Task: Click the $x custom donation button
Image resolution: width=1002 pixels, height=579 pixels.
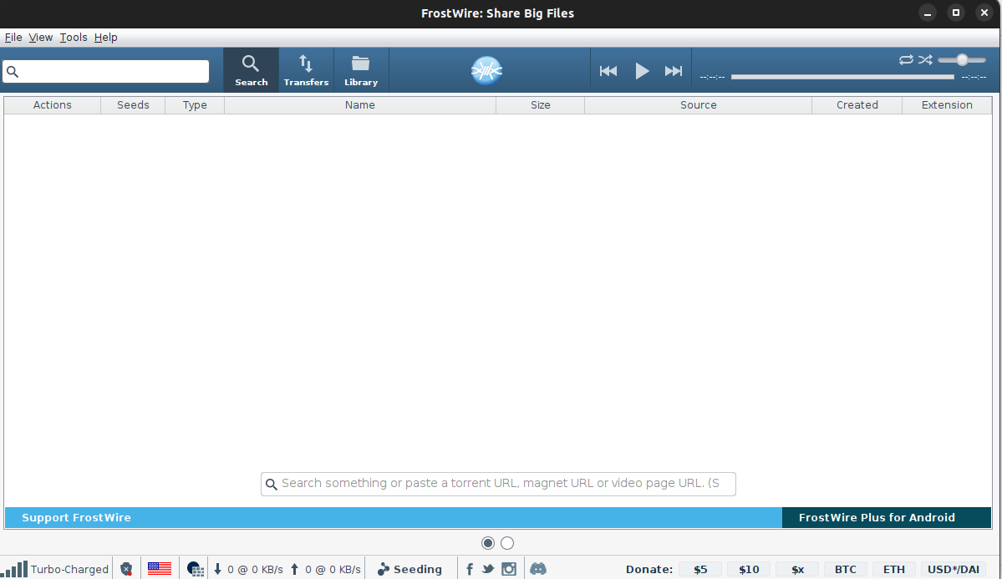Action: pyautogui.click(x=797, y=570)
